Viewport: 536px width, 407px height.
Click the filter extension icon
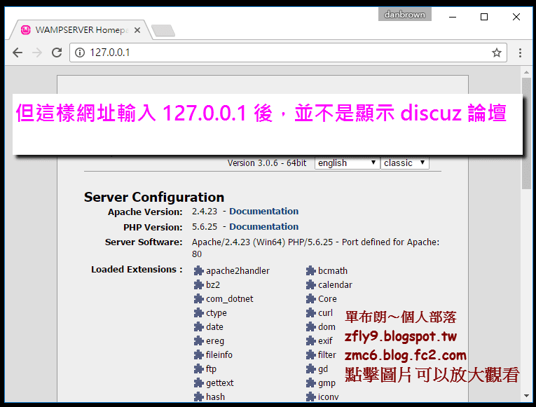[310, 355]
